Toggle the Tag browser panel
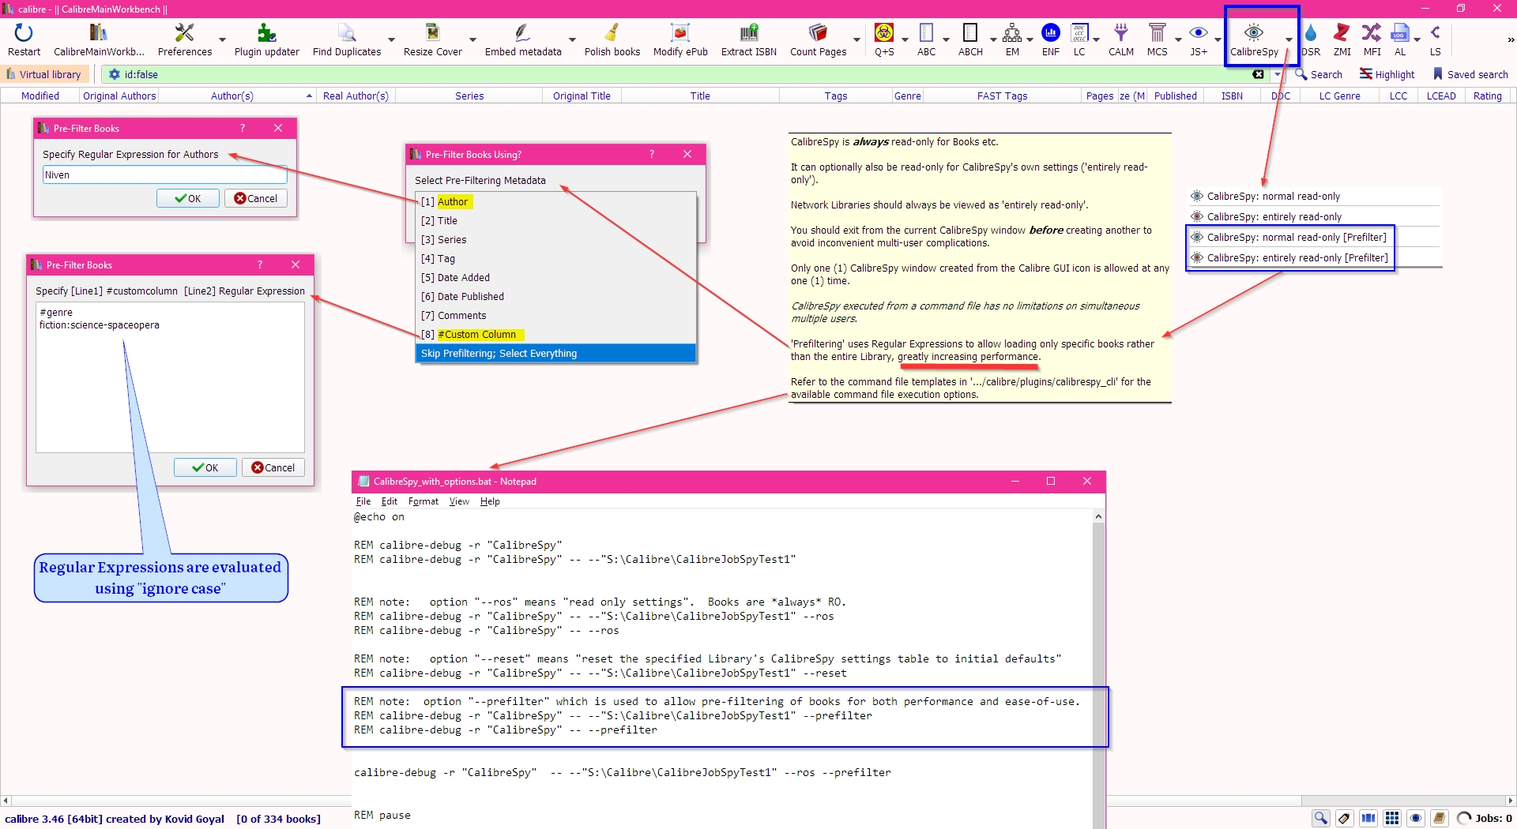The image size is (1517, 829). click(x=1345, y=818)
